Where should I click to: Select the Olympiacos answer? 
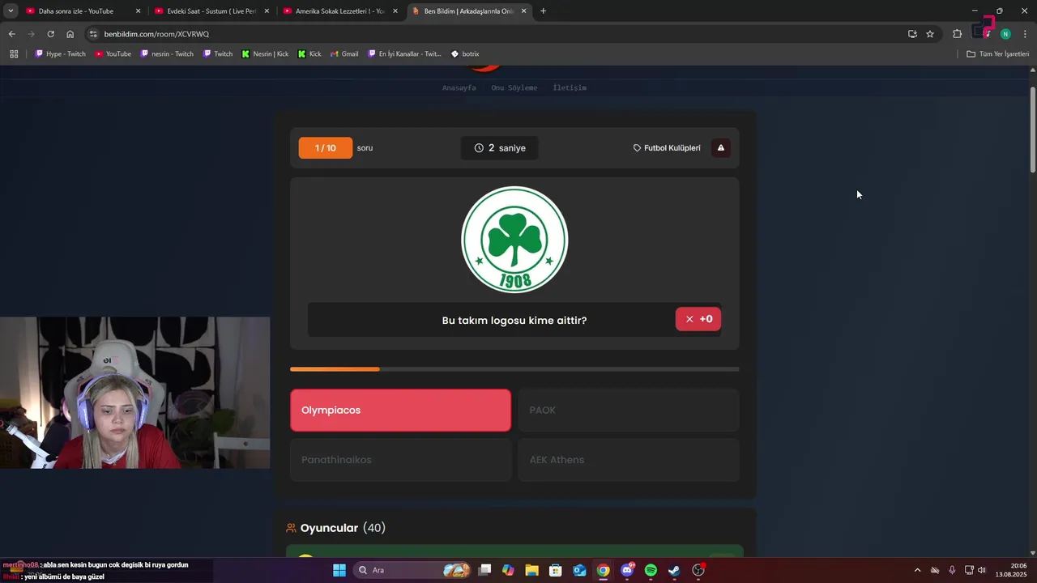tap(401, 410)
